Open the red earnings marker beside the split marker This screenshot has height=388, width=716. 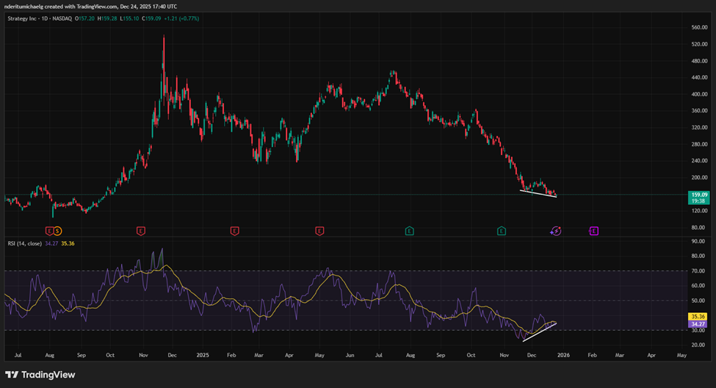click(x=49, y=231)
